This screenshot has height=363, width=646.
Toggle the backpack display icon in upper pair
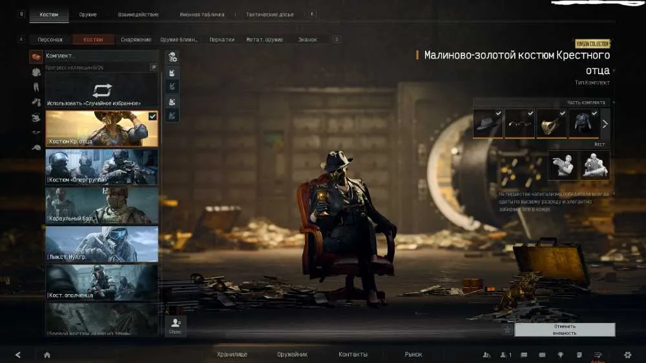[x=172, y=73]
